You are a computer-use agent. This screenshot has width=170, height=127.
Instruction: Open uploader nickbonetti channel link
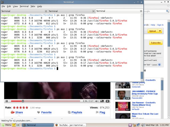(136, 87)
